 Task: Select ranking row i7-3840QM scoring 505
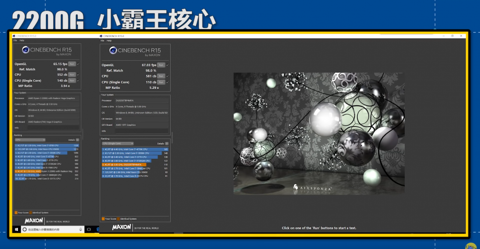(x=47, y=175)
